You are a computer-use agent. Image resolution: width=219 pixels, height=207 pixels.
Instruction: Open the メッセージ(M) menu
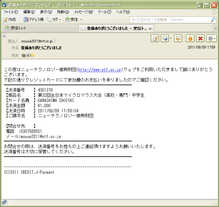(x=83, y=12)
